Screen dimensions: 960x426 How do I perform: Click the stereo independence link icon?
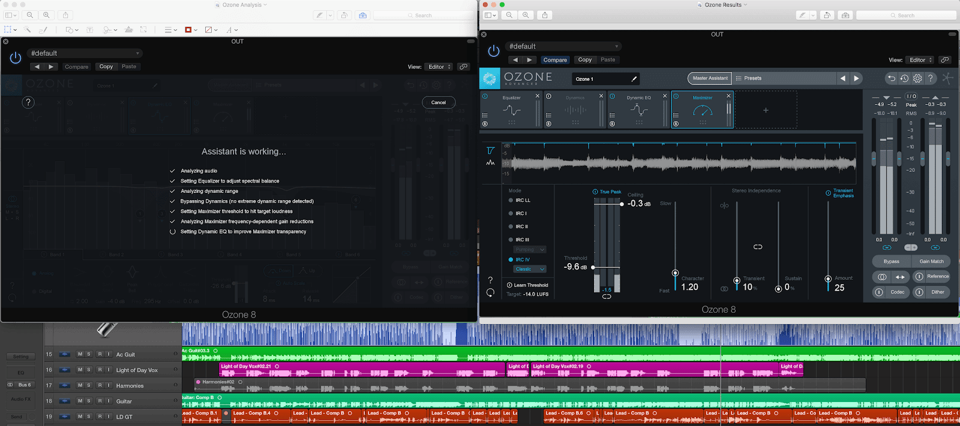coord(758,247)
